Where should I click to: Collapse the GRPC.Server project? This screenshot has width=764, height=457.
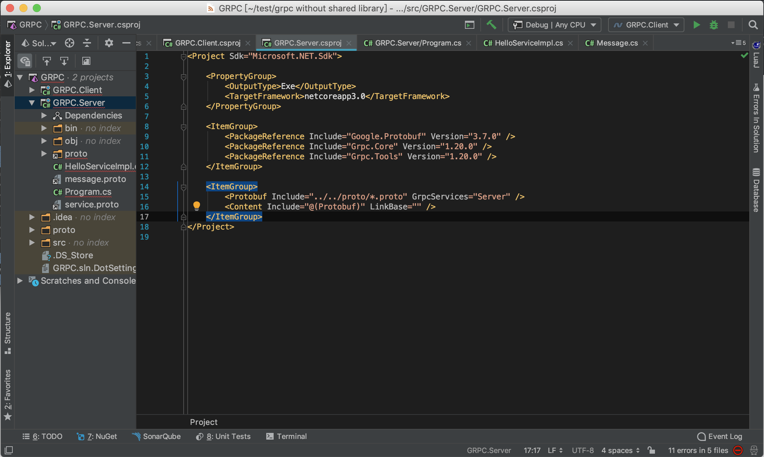coord(32,103)
